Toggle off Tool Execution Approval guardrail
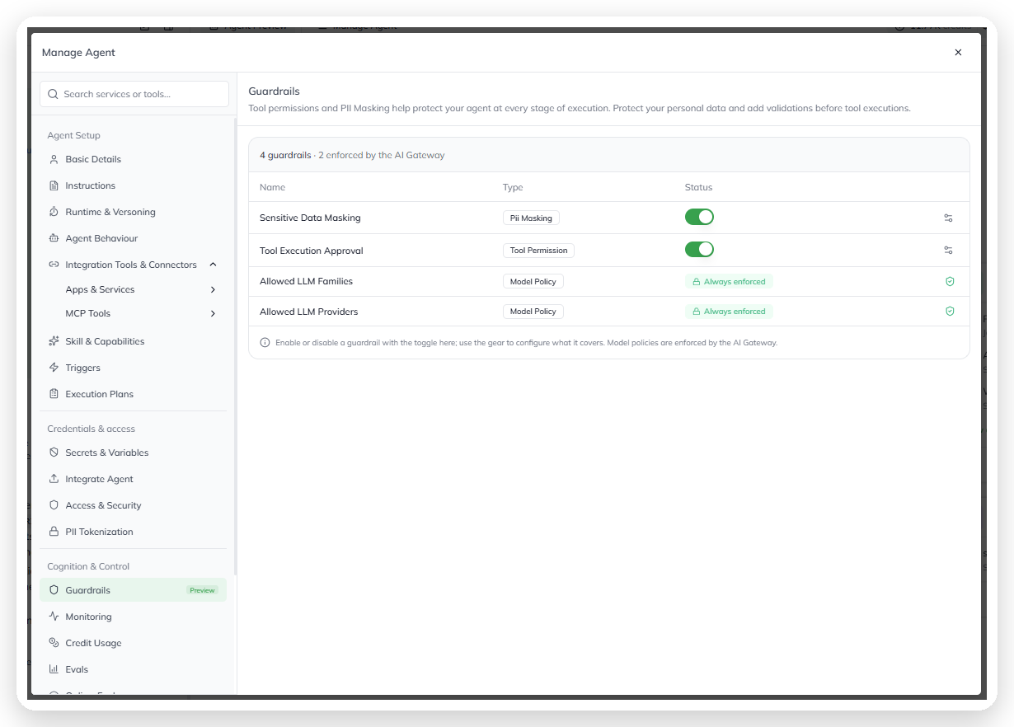 (699, 250)
